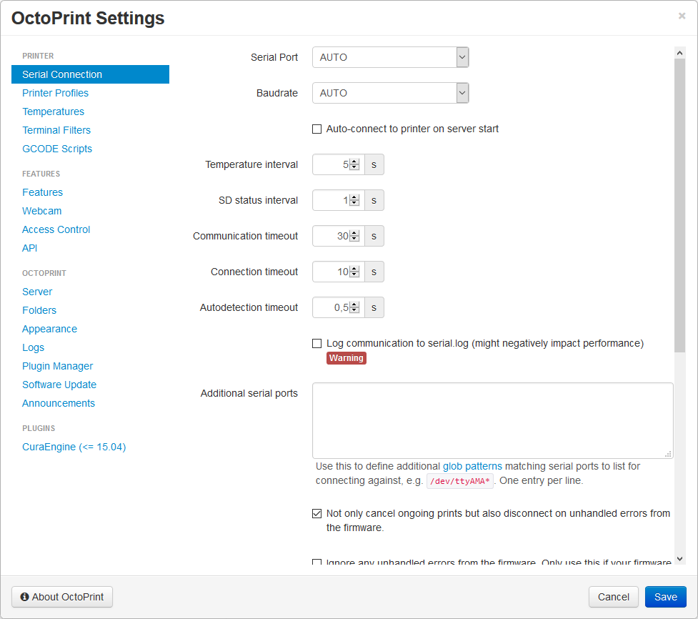Open Access Control settings
This screenshot has width=698, height=619.
(56, 229)
